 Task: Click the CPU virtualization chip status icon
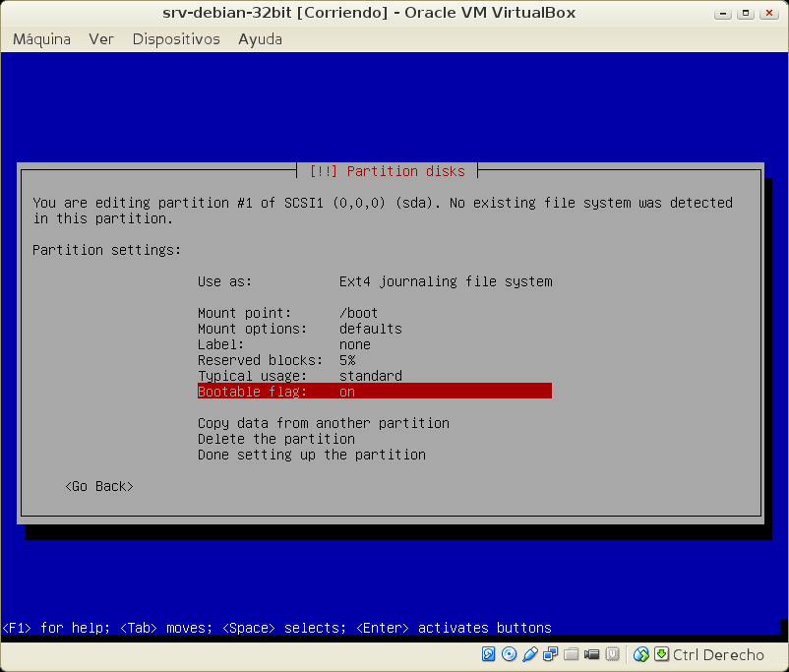click(x=612, y=654)
